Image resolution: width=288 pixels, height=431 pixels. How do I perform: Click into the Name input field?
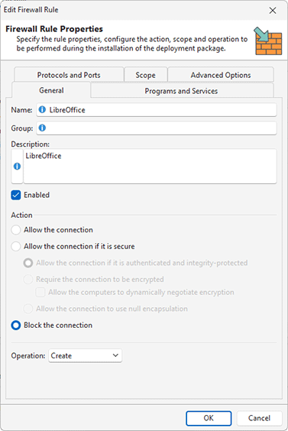(157, 110)
